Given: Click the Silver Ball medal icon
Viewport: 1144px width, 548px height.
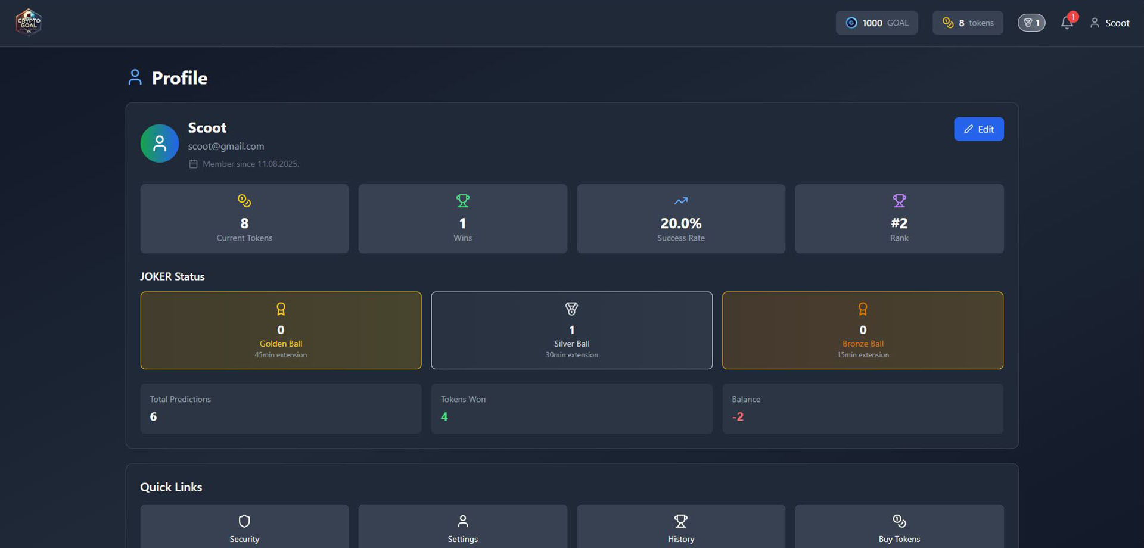Looking at the screenshot, I should coord(571,309).
